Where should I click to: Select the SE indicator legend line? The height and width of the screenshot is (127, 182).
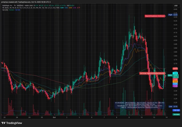pyautogui.click(x=31, y=8)
